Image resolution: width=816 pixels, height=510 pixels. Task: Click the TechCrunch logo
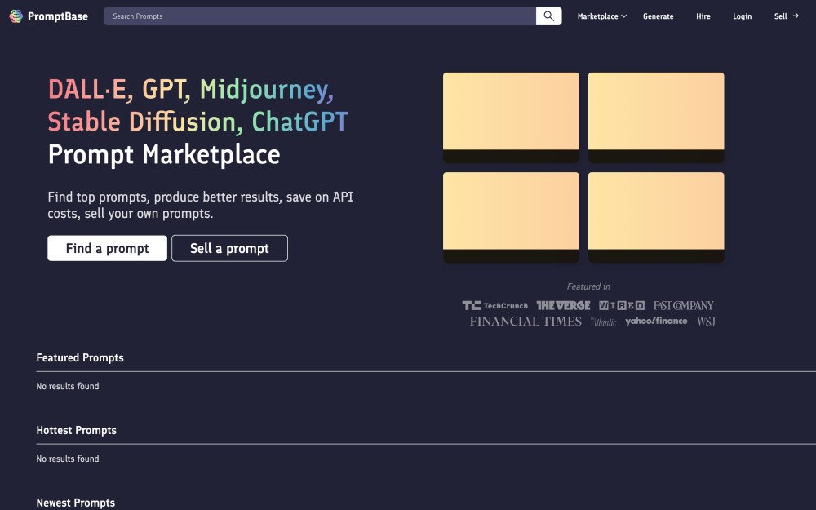tap(495, 306)
